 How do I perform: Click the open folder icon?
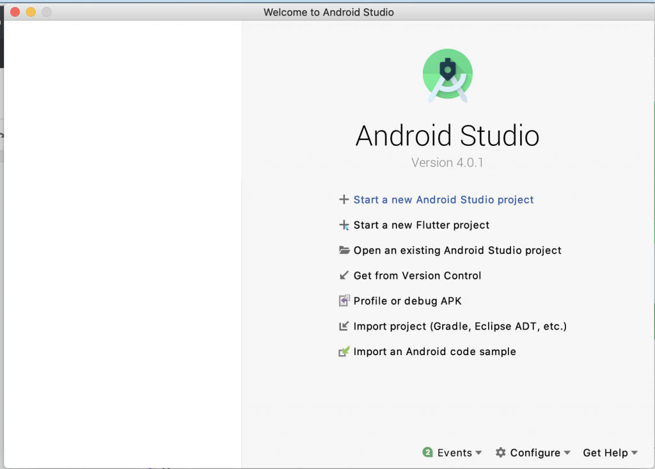click(x=344, y=250)
